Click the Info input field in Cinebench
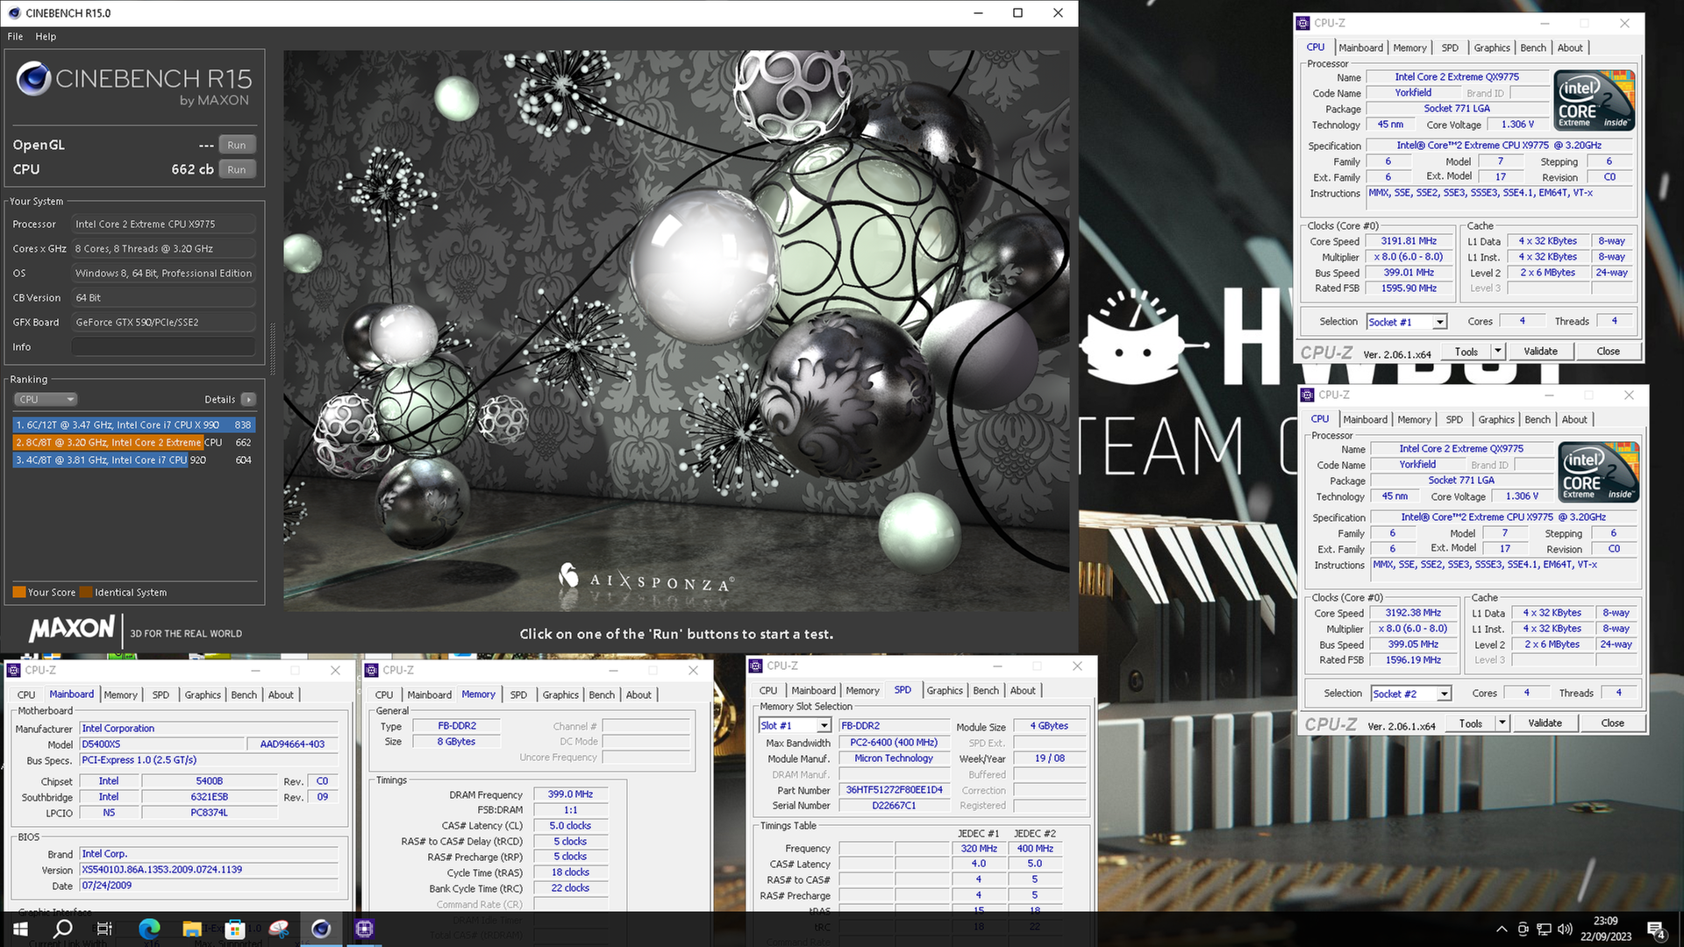This screenshot has height=947, width=1684. [164, 347]
